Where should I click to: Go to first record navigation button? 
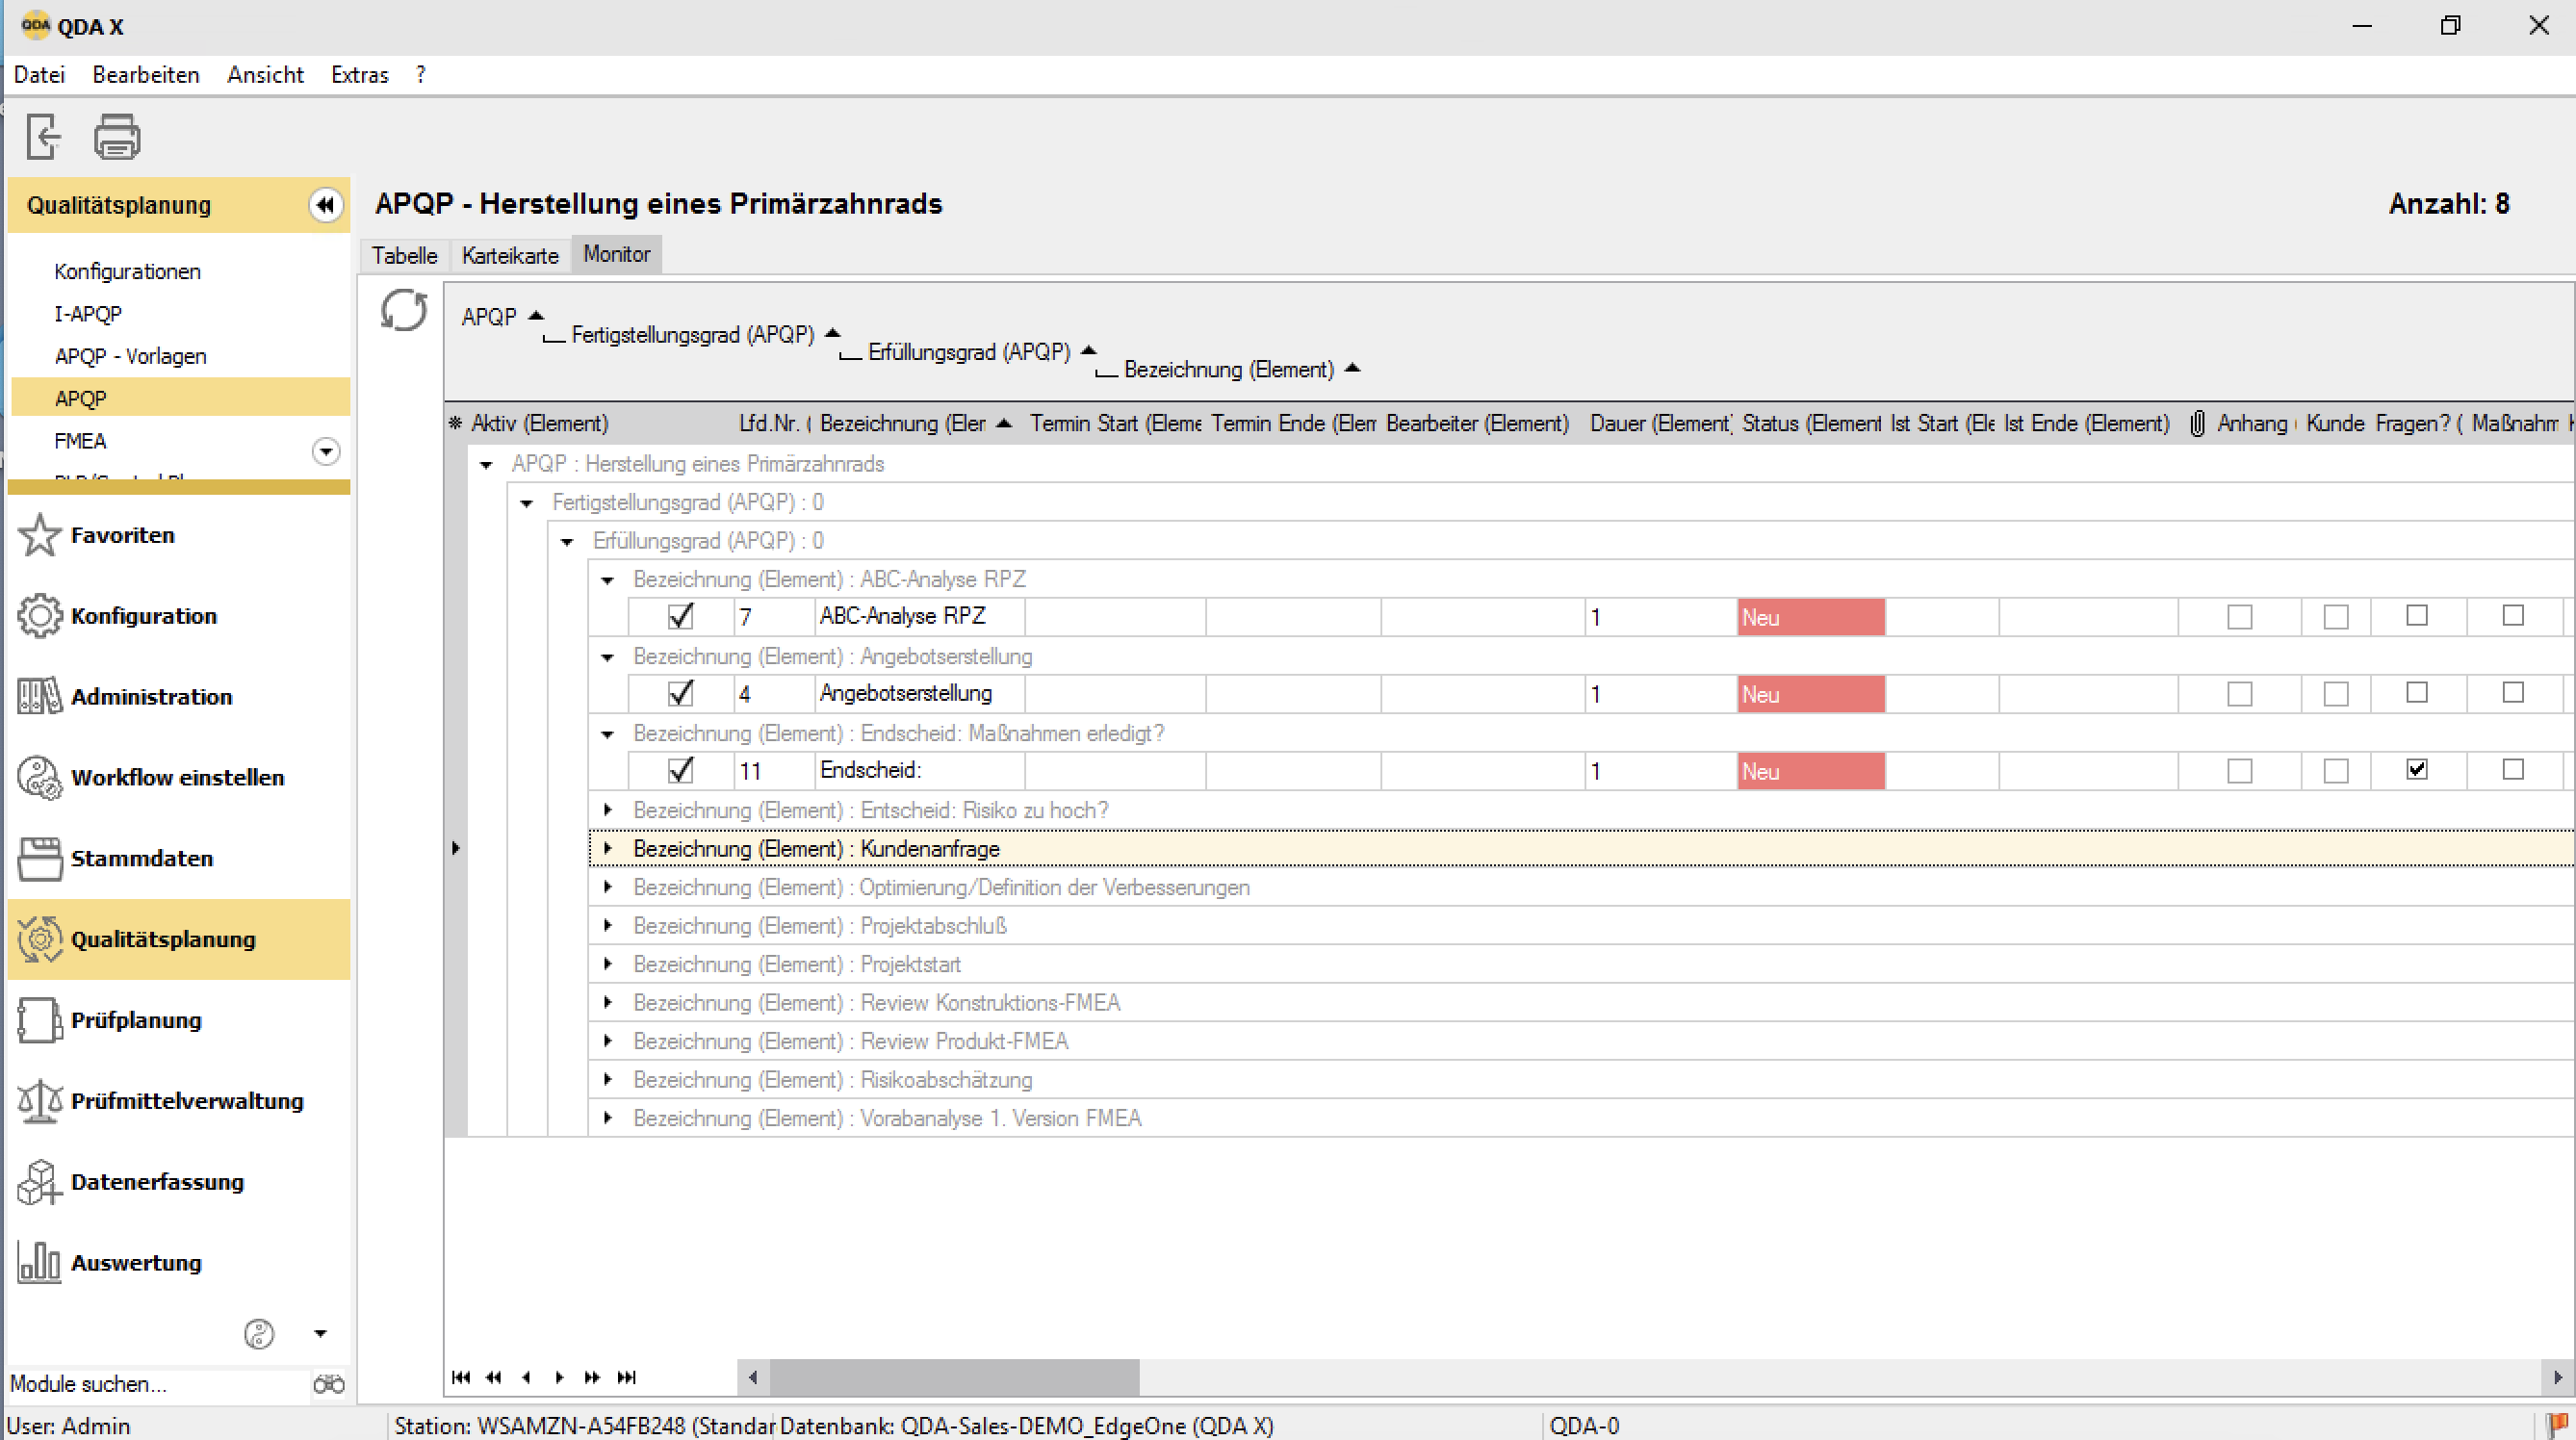(x=461, y=1377)
